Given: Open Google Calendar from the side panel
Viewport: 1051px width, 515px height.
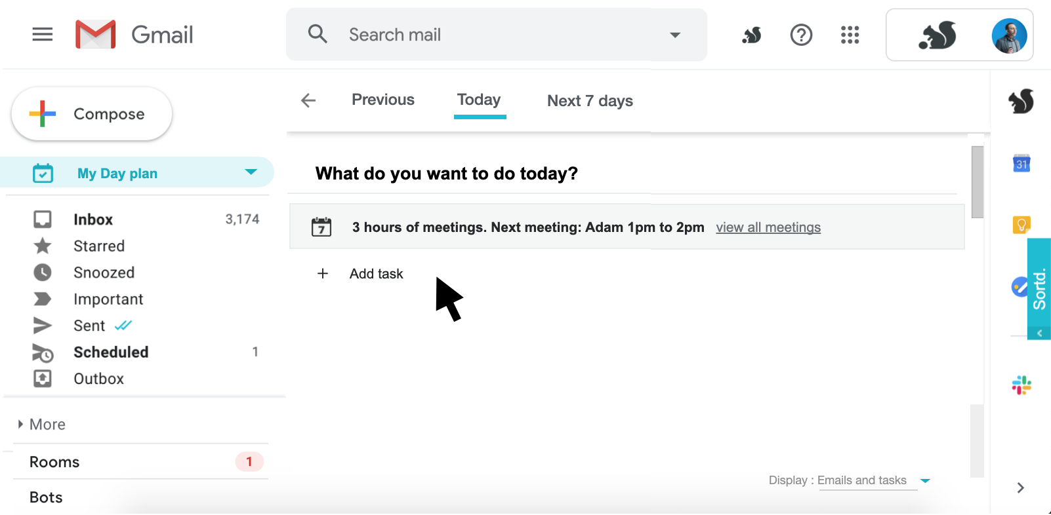Looking at the screenshot, I should click(1021, 163).
